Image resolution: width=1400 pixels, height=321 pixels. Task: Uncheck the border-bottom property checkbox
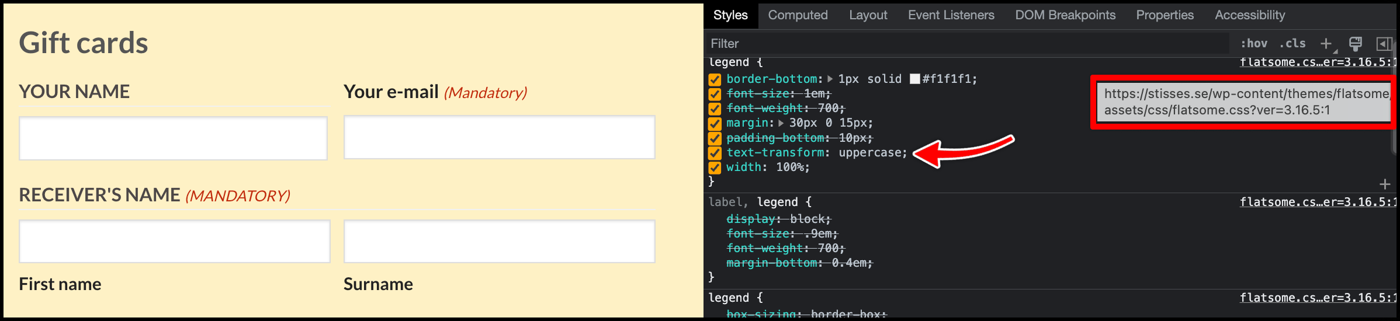point(715,79)
